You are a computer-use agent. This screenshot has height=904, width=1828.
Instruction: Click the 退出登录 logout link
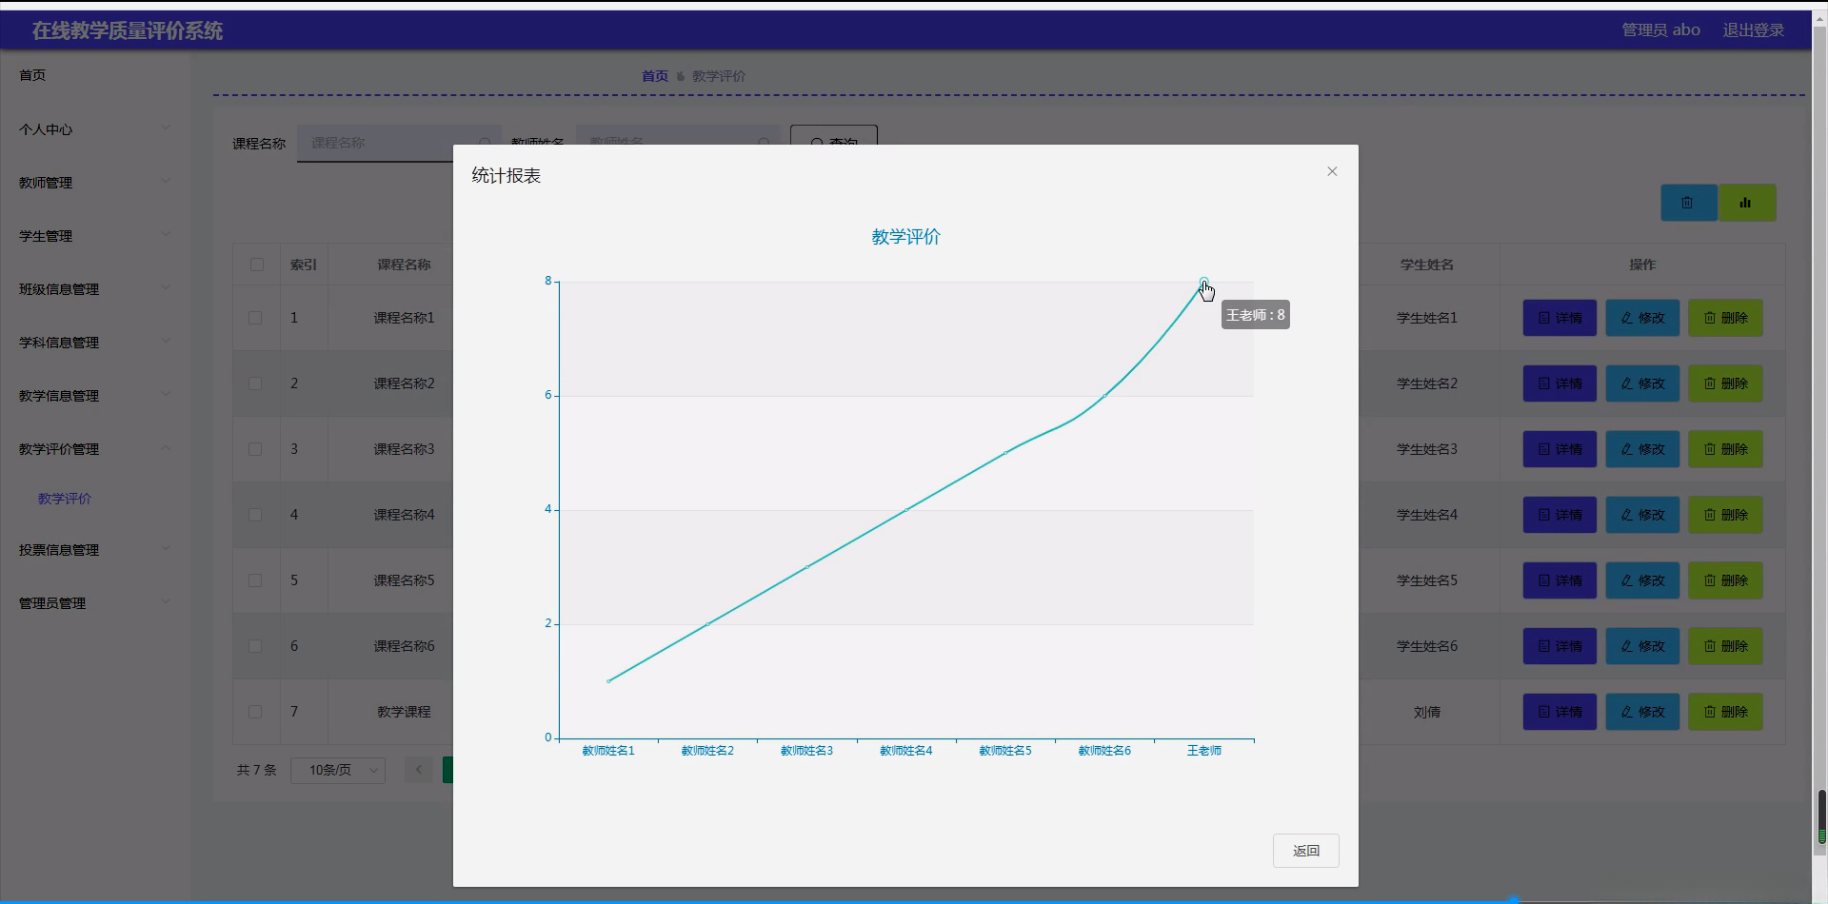click(1753, 29)
